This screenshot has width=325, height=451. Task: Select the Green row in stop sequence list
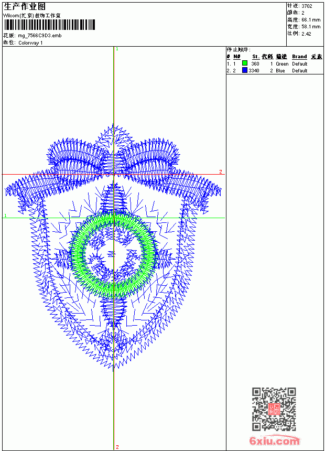coord(275,63)
